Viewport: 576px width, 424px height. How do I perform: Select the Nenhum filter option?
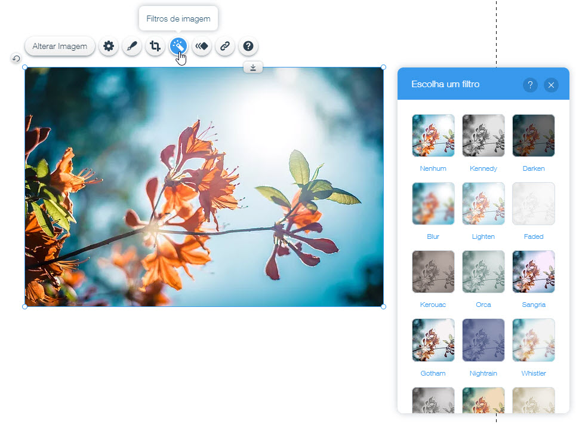(x=433, y=136)
